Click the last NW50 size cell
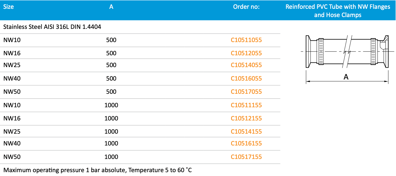The image size is (396, 176). coord(12,157)
